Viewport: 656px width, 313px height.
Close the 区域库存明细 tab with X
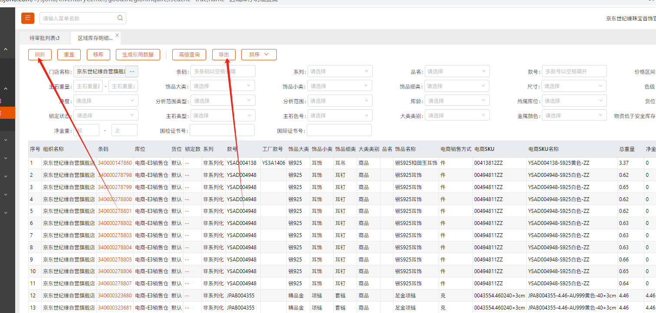click(x=117, y=35)
